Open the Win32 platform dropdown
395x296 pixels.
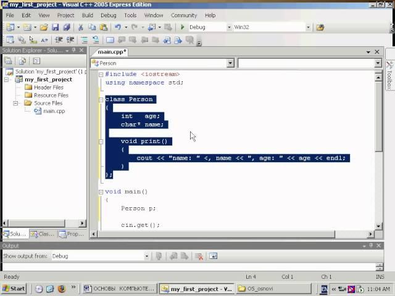point(308,27)
